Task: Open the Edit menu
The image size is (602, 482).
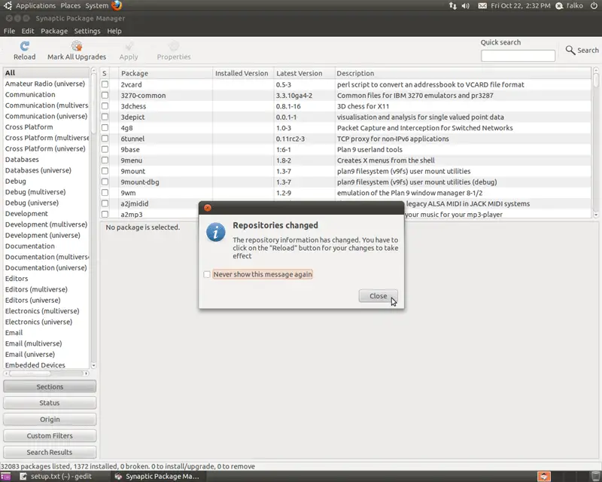Action: (28, 31)
